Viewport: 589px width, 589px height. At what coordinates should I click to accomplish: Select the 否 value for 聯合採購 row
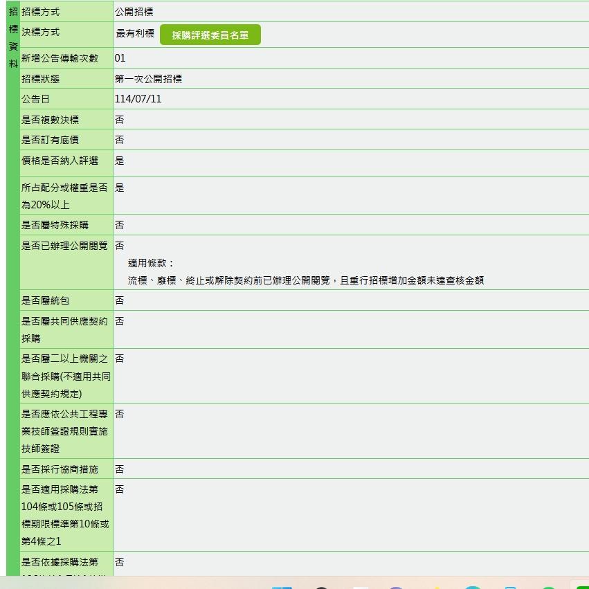(120, 359)
